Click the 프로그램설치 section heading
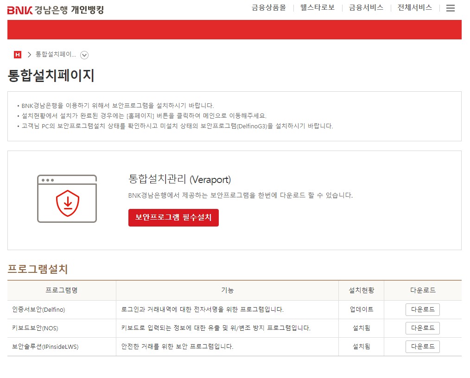Viewport: 470px width, 378px height. click(38, 269)
